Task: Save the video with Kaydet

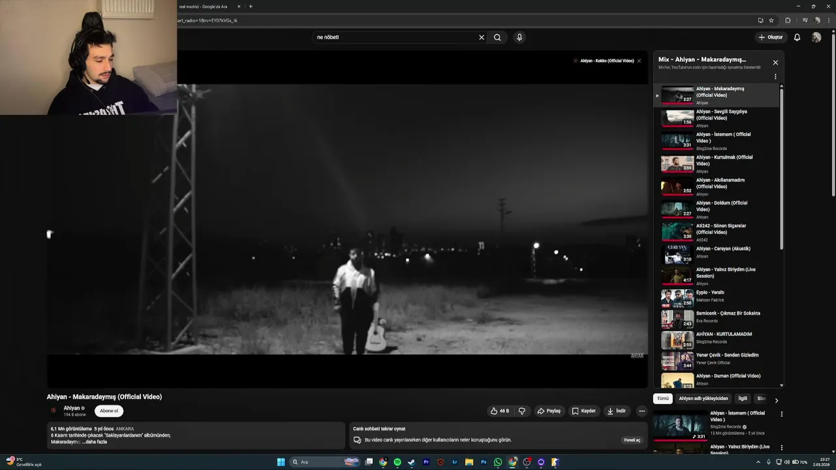Action: pyautogui.click(x=583, y=411)
